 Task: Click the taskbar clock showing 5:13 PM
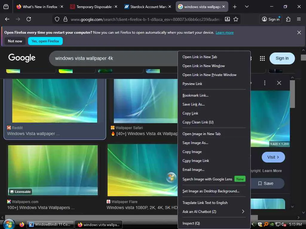(295, 225)
